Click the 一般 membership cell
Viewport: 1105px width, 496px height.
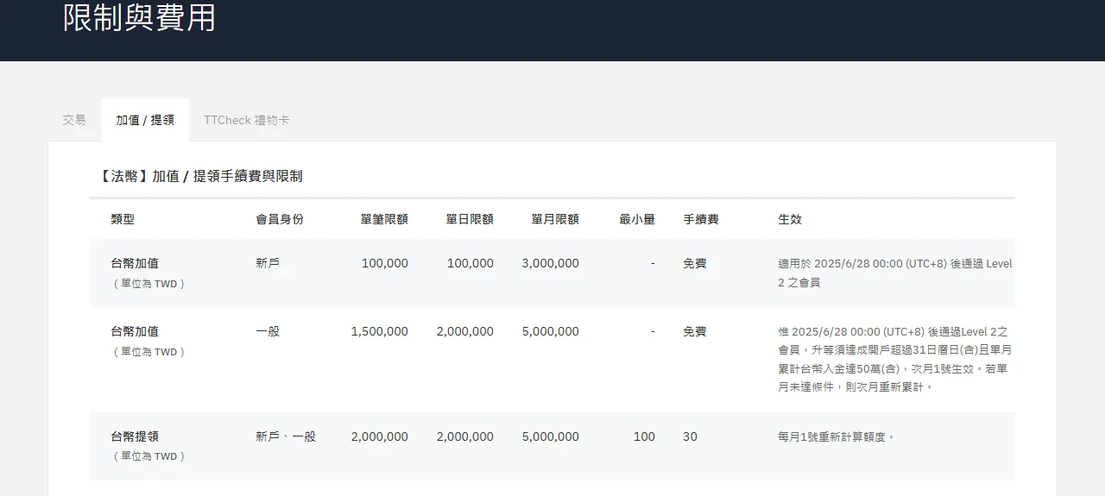[268, 331]
